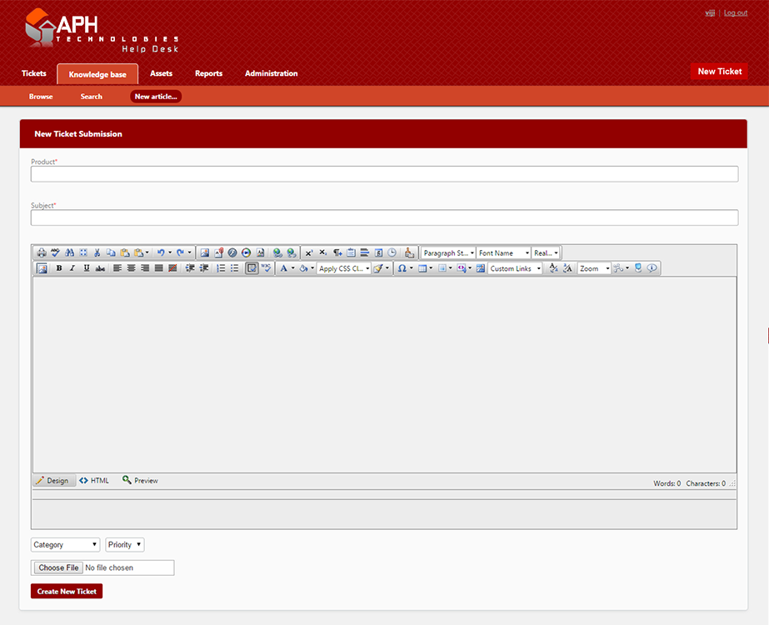Switch to HTML editor view

click(x=94, y=481)
